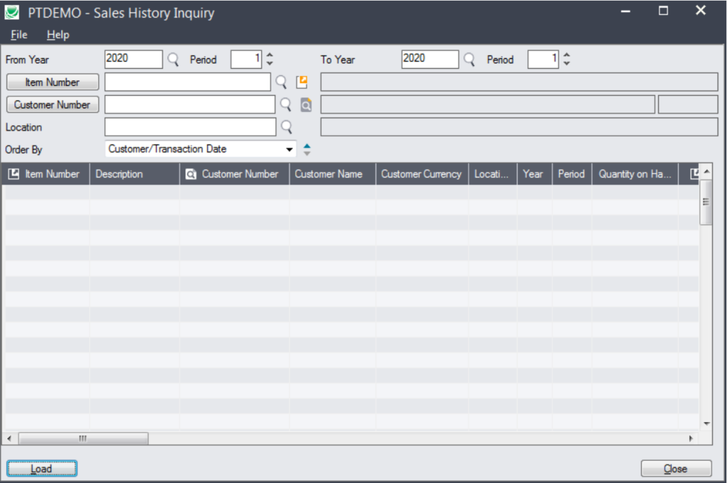Click the Load button

pyautogui.click(x=42, y=469)
